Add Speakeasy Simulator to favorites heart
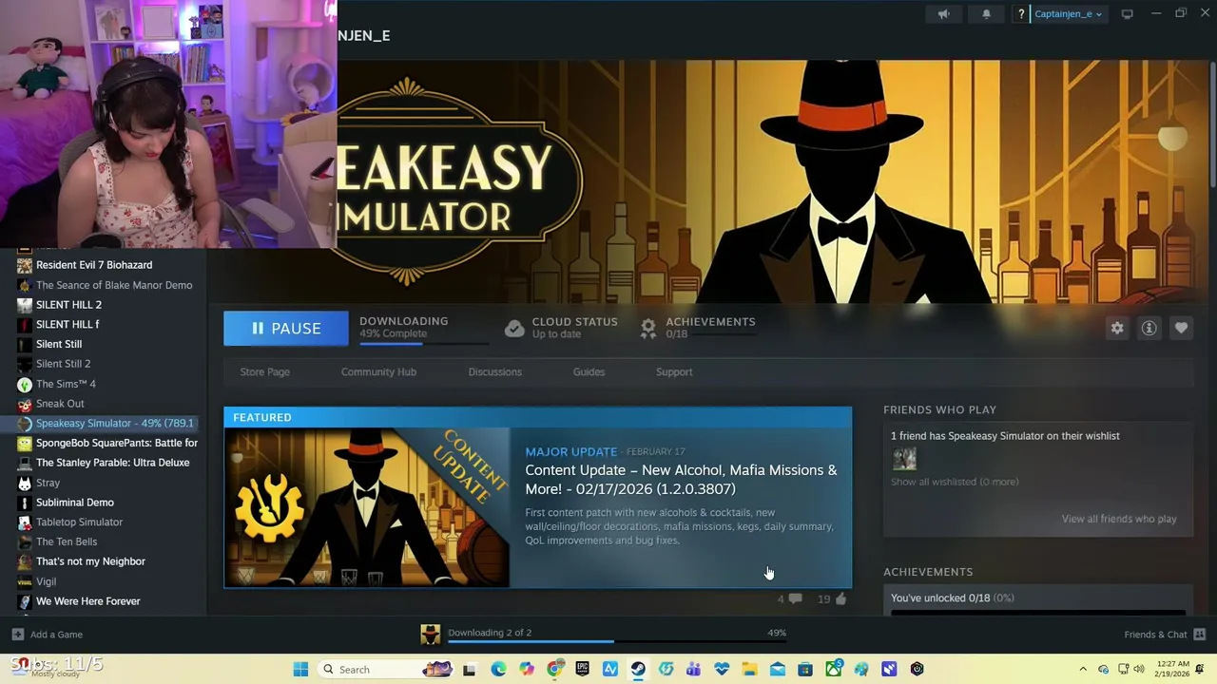Screen dimensions: 1217x684 click(x=1181, y=328)
